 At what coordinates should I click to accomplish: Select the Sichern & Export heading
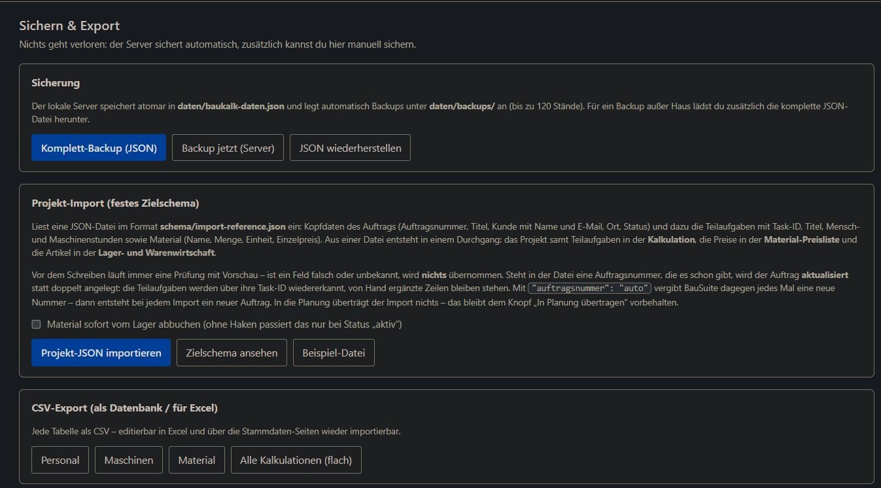(69, 26)
